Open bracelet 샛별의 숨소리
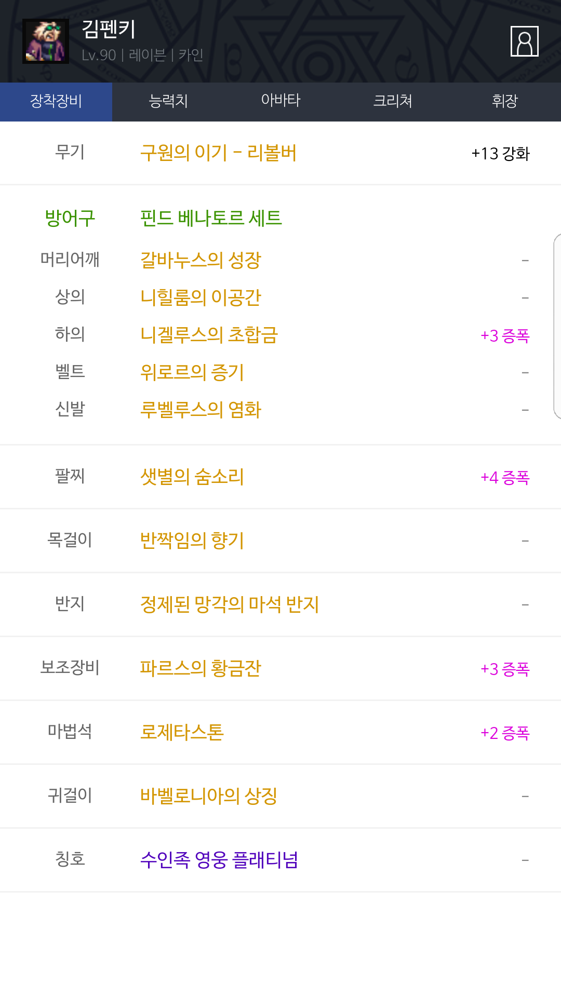Screen dimensions: 561x997 pyautogui.click(x=192, y=477)
